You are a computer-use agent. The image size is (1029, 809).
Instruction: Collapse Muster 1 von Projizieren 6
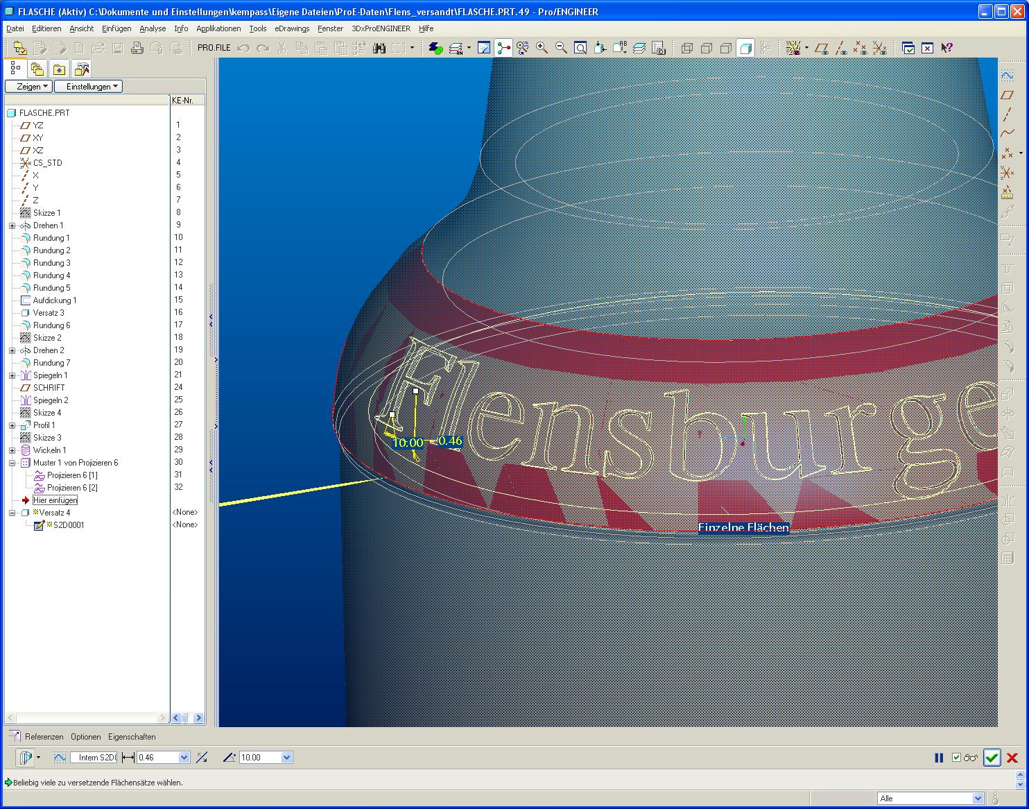click(12, 463)
